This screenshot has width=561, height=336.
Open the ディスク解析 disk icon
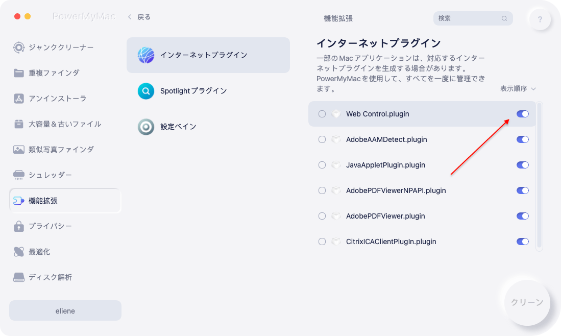(18, 277)
